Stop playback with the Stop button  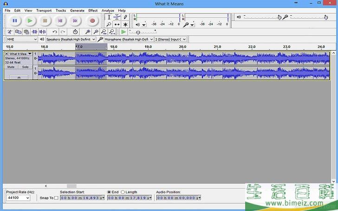coord(45,21)
